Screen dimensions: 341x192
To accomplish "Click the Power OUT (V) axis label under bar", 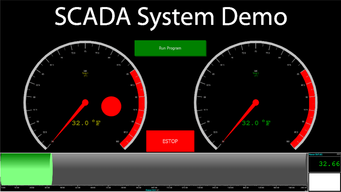I will coord(153,190).
